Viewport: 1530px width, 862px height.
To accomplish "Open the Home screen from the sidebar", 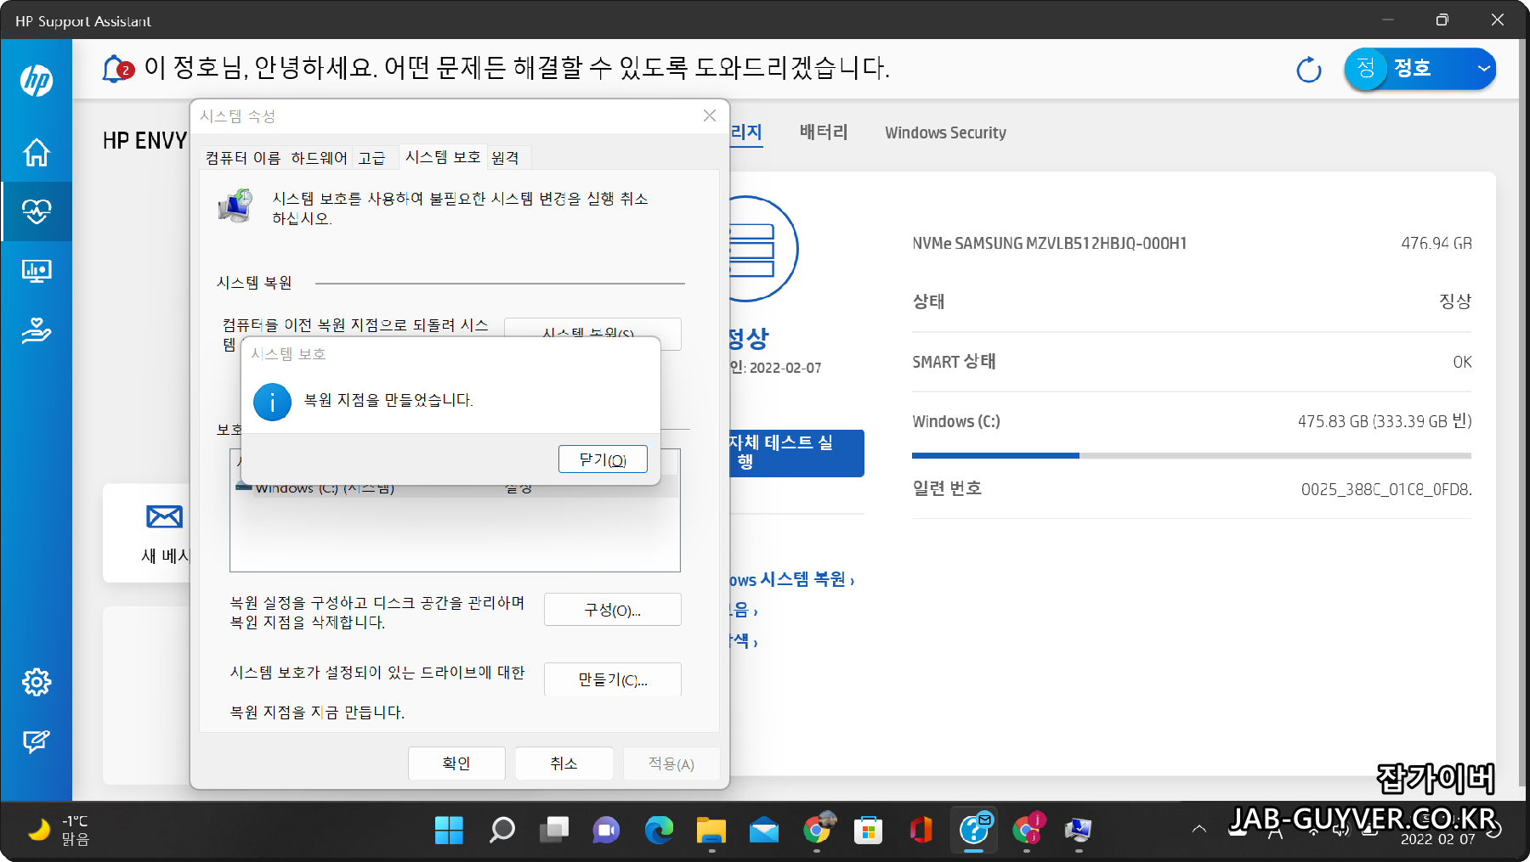I will coord(36,152).
